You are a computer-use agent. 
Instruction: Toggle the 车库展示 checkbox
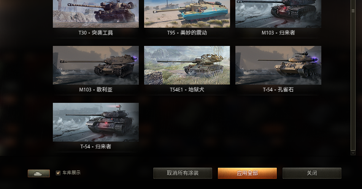[58, 173]
